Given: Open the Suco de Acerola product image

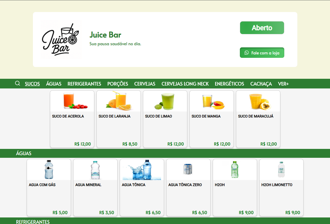Looking at the screenshot, I should (72, 101).
